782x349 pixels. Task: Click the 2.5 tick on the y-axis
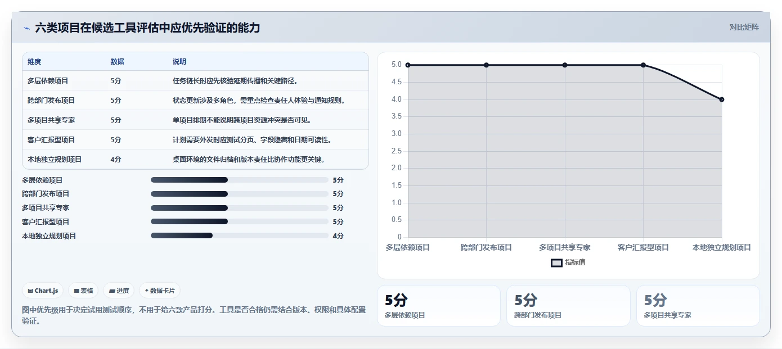(397, 151)
